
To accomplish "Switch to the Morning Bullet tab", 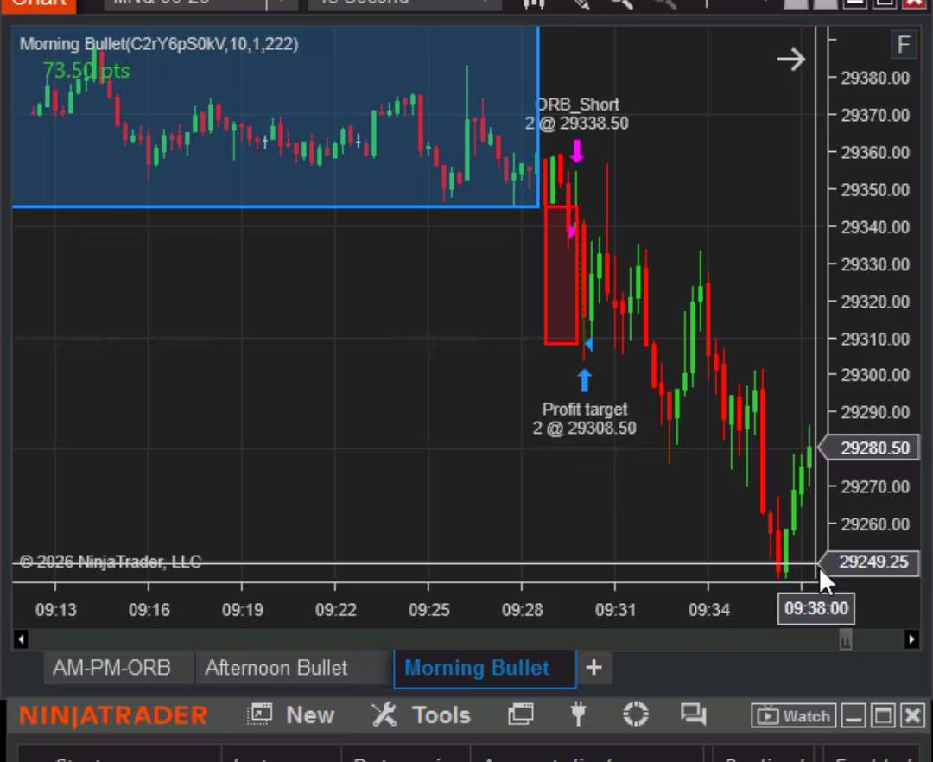I will coord(485,668).
